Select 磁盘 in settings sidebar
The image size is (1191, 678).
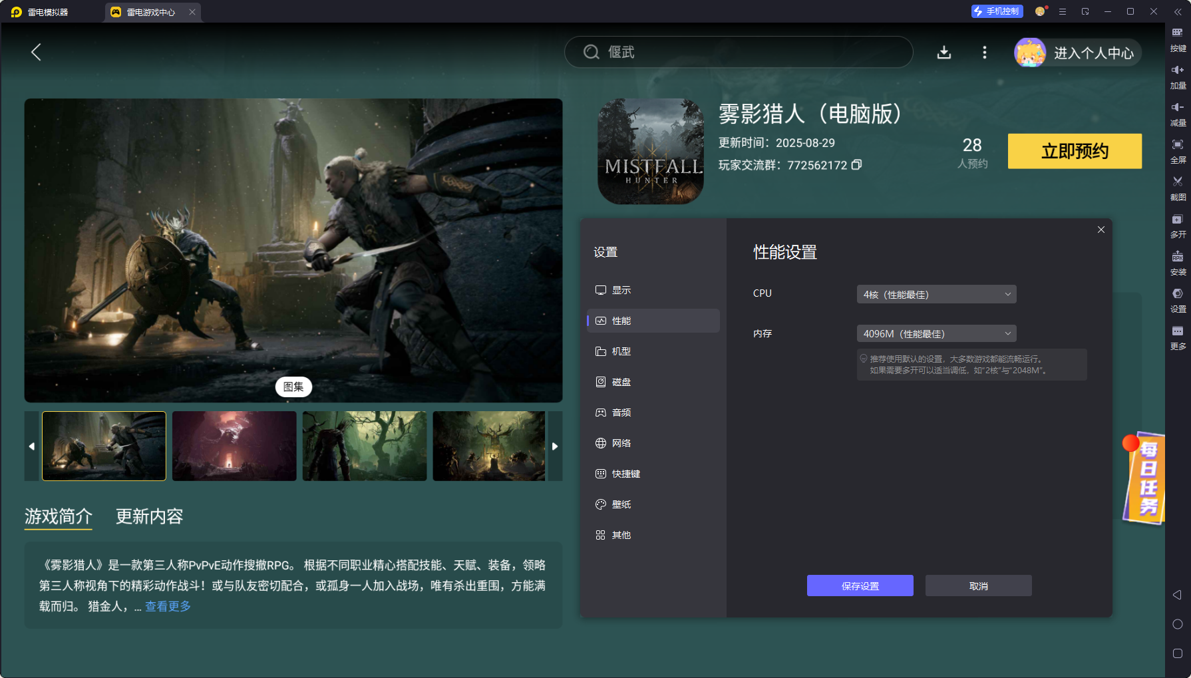[653, 382]
